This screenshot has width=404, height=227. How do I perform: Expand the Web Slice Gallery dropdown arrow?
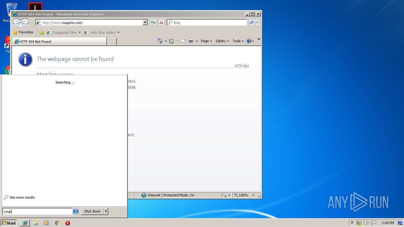[x=118, y=32]
